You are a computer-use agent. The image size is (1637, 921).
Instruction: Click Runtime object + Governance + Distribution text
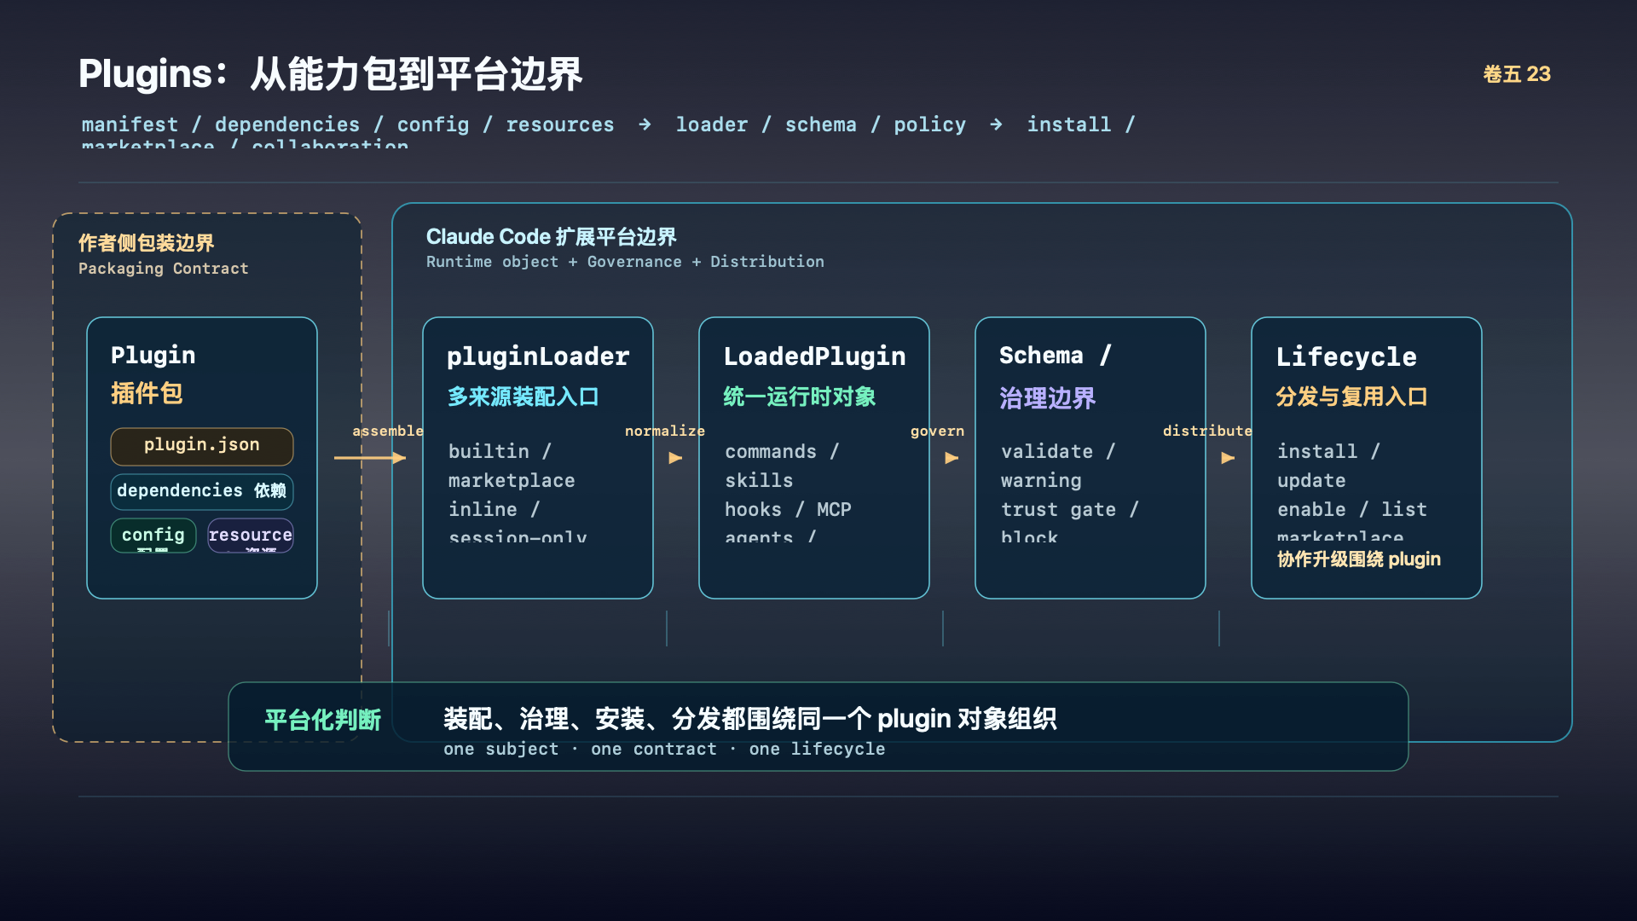click(625, 262)
